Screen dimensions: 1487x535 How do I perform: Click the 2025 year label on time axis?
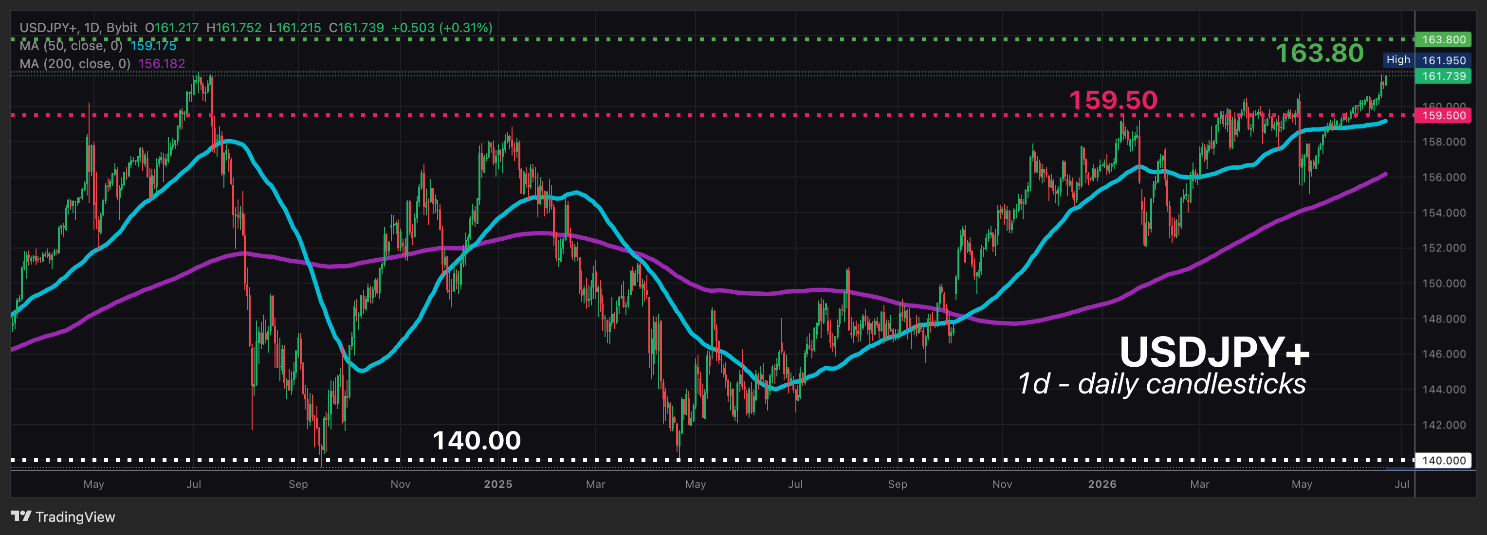(x=498, y=484)
